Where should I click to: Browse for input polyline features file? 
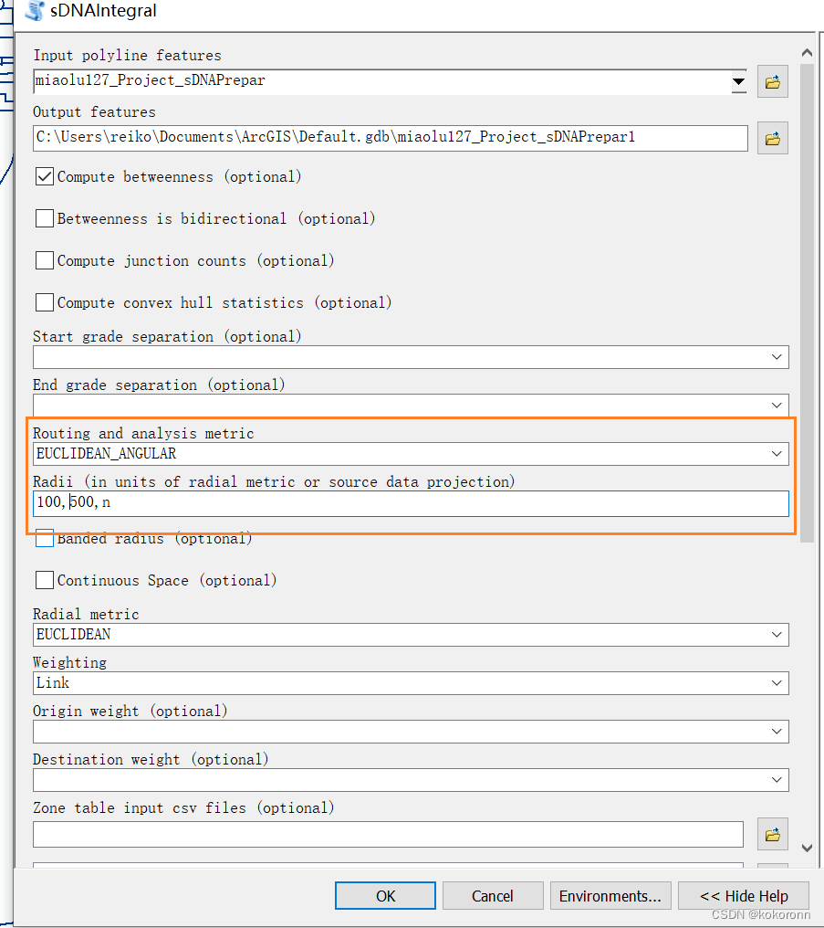(772, 81)
